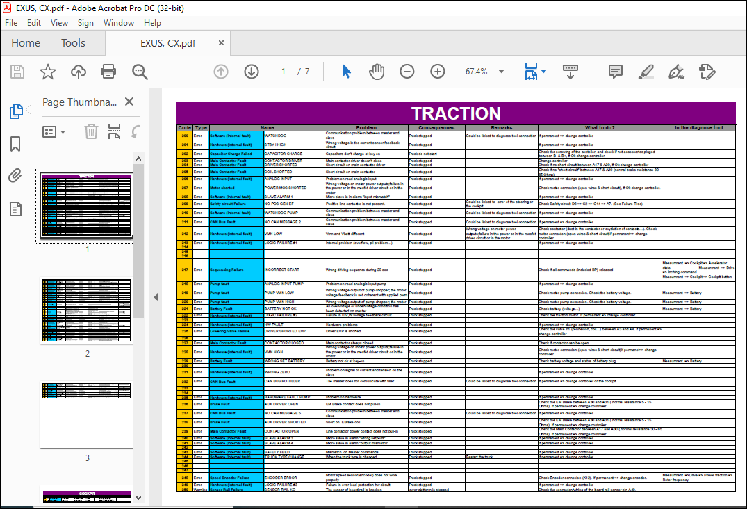Switch to the Home tab
The width and height of the screenshot is (747, 509).
point(26,43)
